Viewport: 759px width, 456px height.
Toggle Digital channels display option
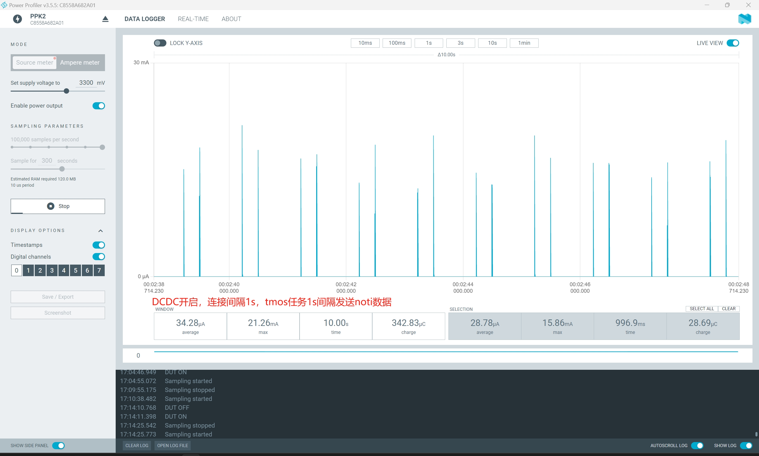pyautogui.click(x=99, y=257)
